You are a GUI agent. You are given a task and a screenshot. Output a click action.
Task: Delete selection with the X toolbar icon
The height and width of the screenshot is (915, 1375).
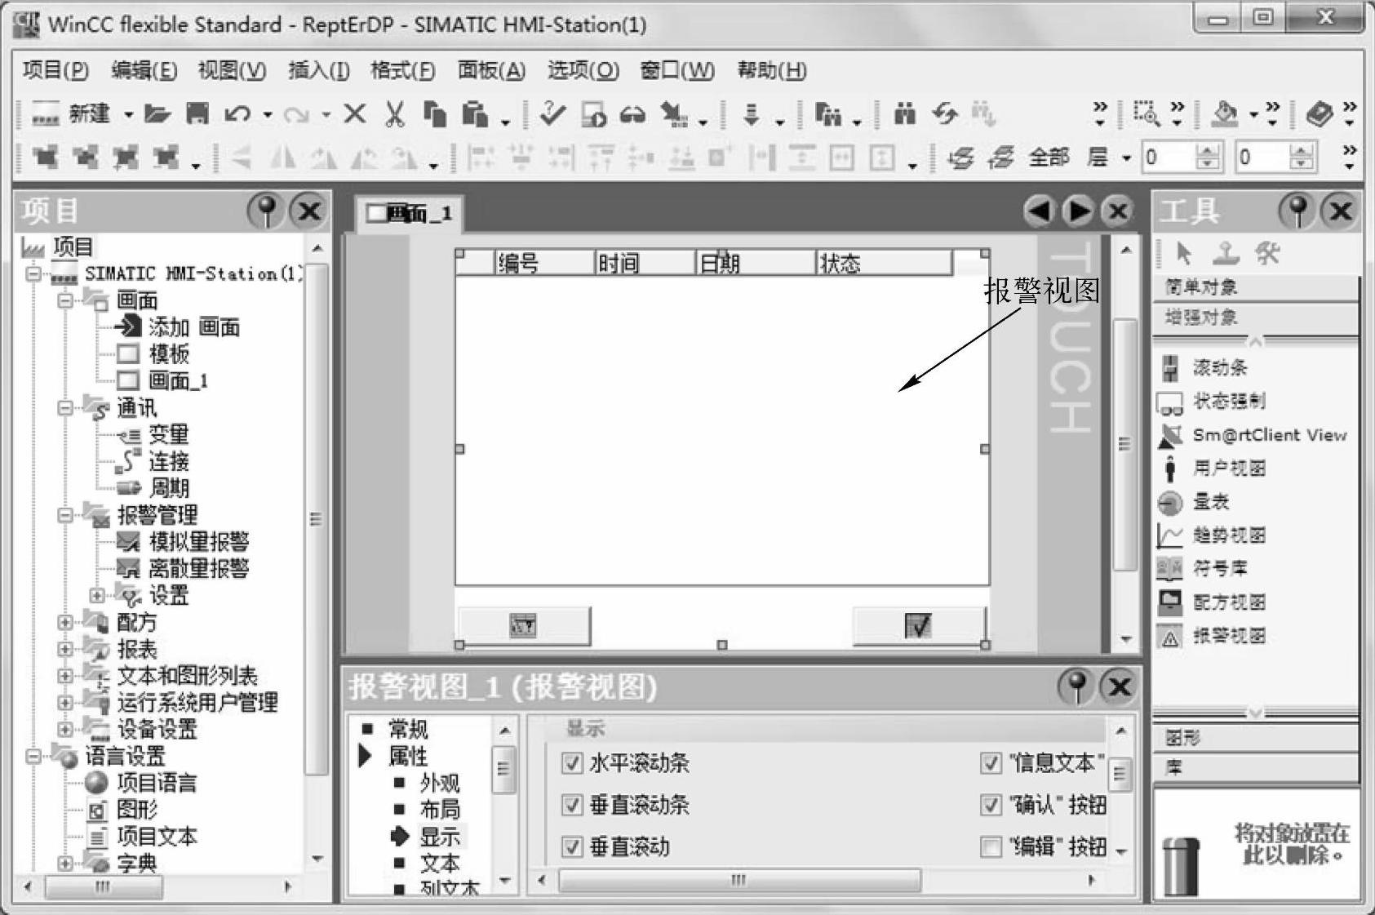click(354, 114)
